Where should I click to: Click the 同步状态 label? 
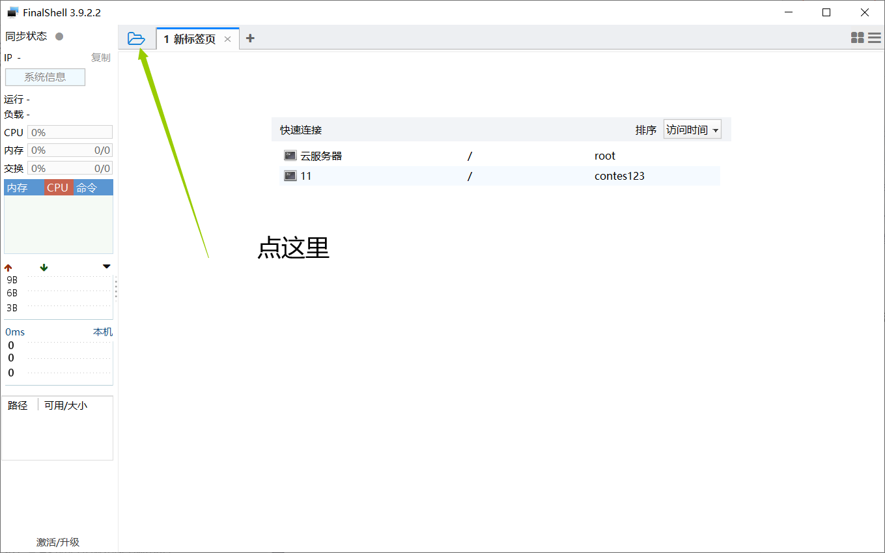tap(26, 36)
